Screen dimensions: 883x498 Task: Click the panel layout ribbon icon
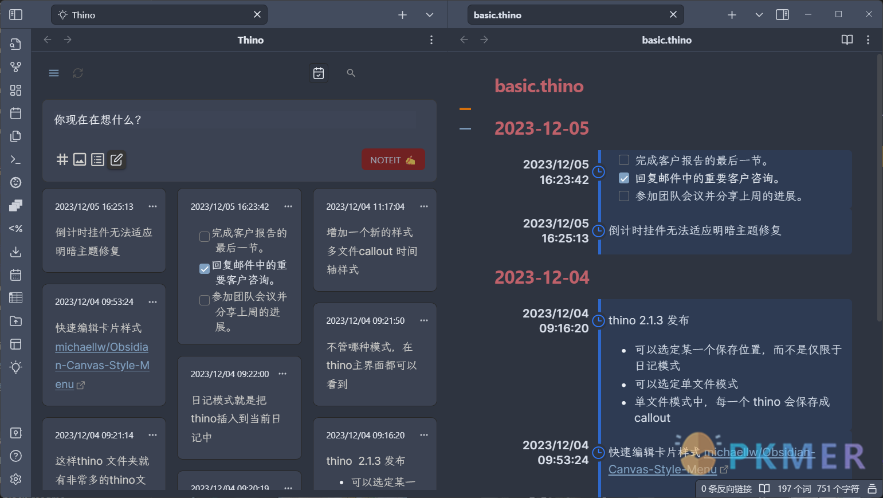pos(16,344)
